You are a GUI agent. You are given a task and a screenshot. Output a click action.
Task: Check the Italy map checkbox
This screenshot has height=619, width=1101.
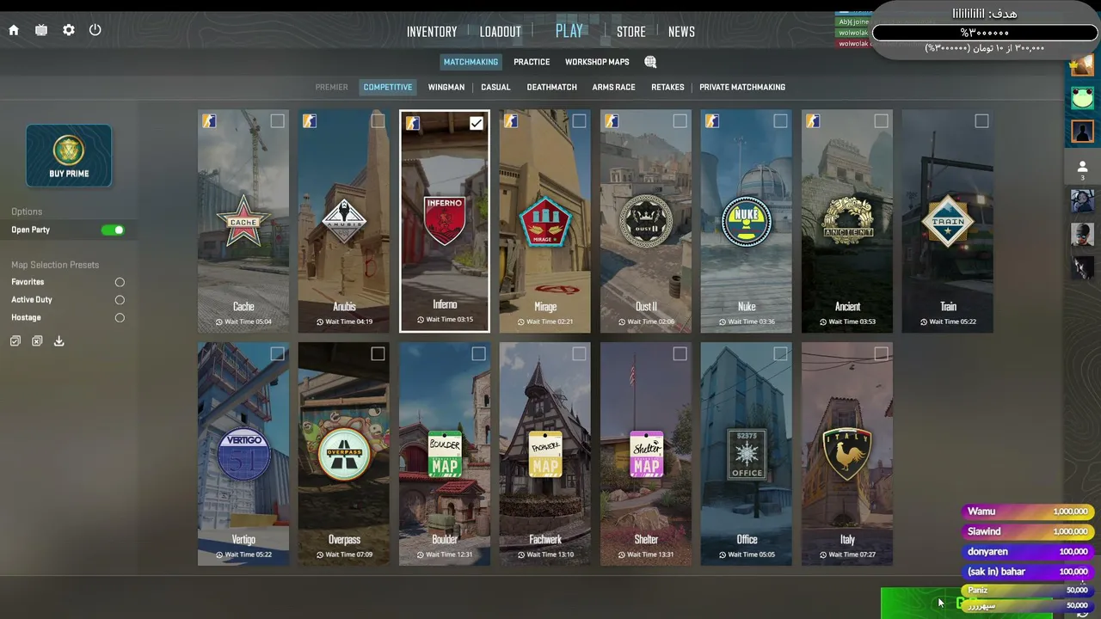point(881,354)
